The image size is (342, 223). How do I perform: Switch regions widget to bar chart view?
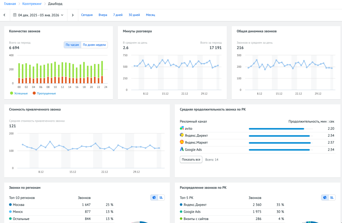[161, 198]
